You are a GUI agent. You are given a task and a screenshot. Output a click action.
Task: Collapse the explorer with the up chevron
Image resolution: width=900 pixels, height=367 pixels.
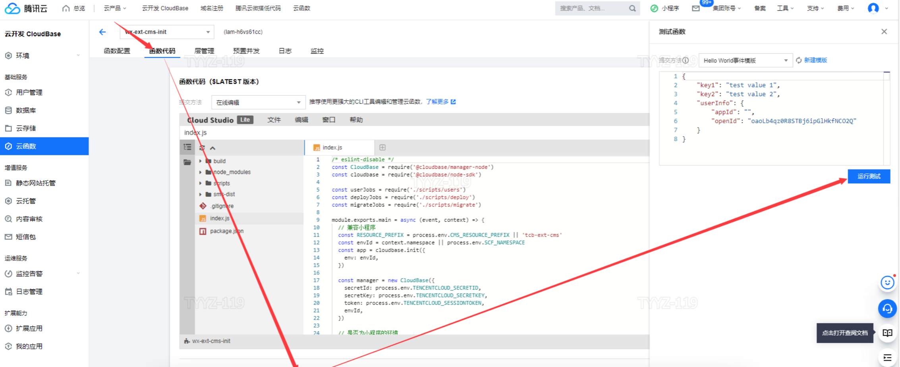[213, 148]
